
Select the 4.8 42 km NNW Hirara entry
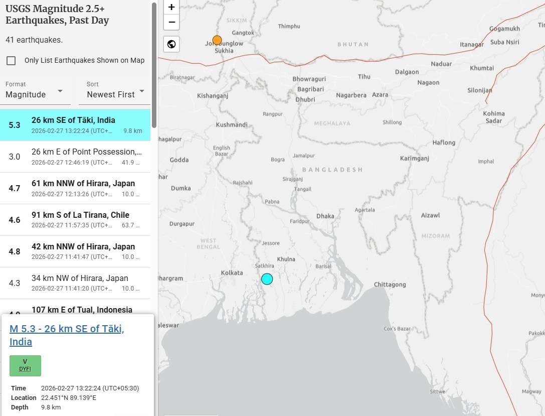pyautogui.click(x=75, y=251)
